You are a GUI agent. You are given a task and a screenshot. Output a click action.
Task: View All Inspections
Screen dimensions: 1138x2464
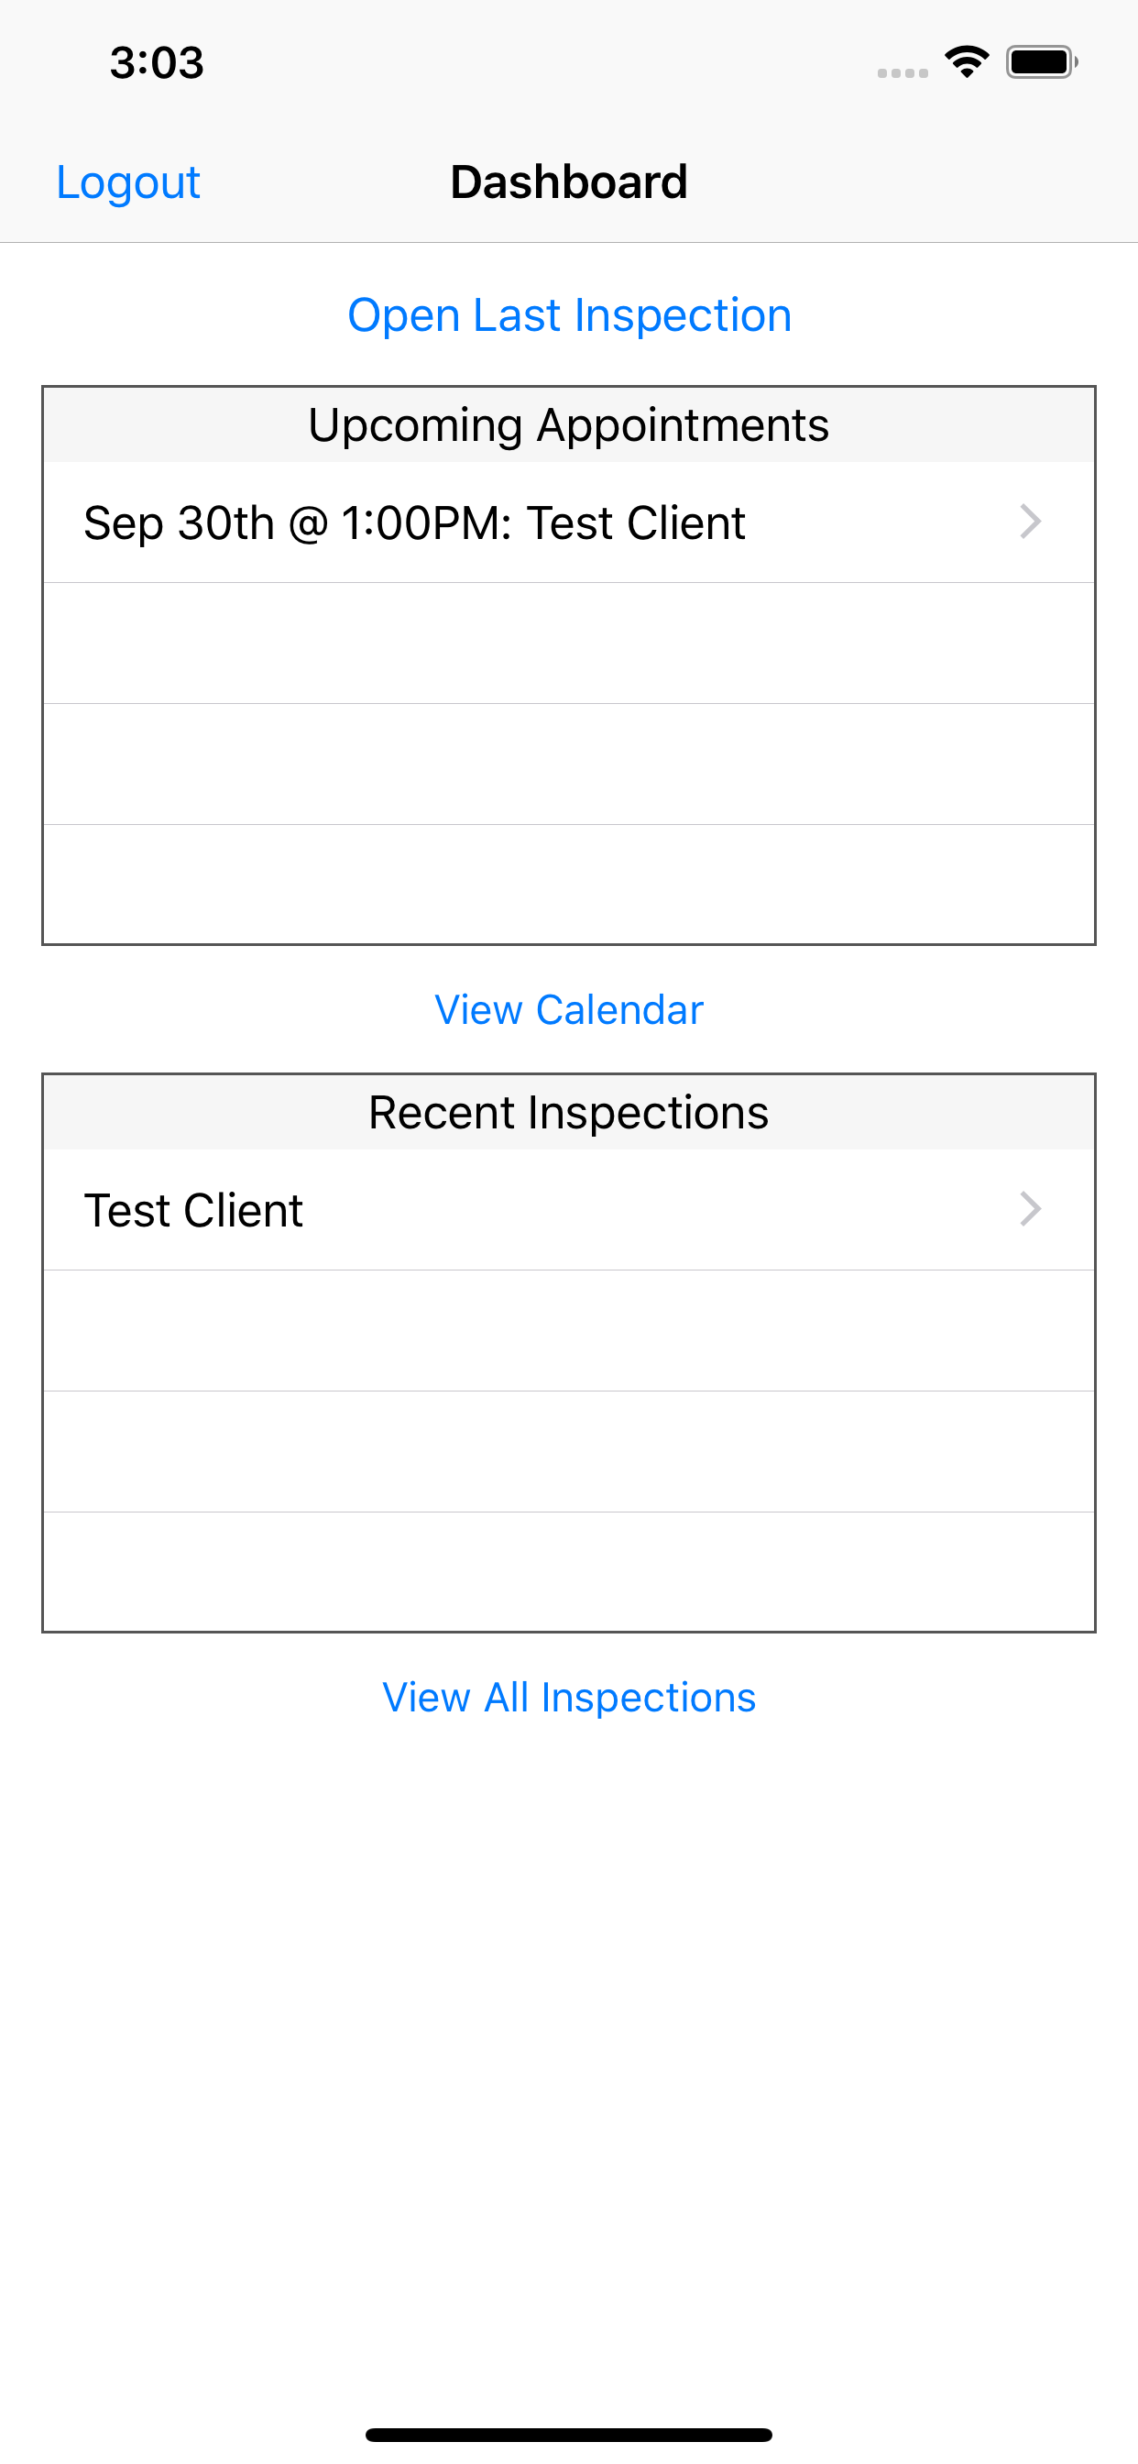point(568,1696)
